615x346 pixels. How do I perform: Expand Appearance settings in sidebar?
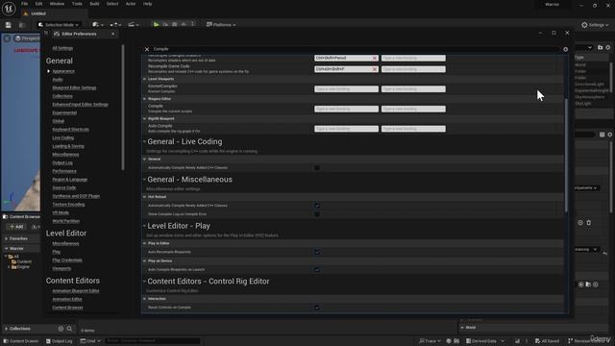49,71
